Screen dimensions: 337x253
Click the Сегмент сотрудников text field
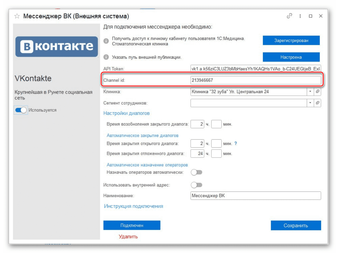tap(249, 103)
